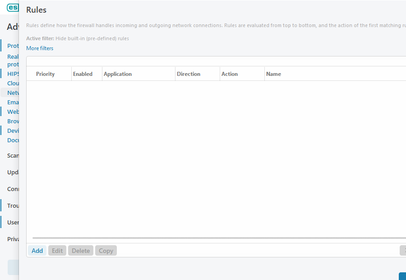Viewport: 406px width, 280px height.
Task: Click the Enabled column header
Action: pyautogui.click(x=83, y=74)
